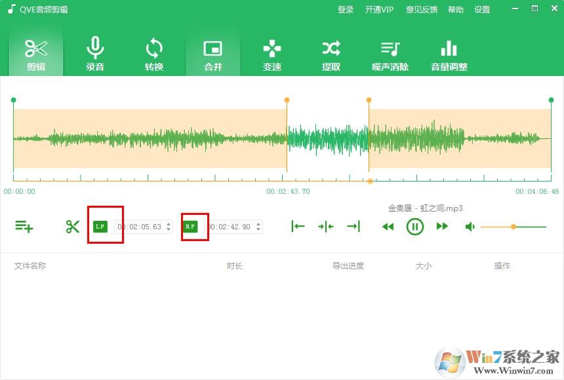Open the 噪声消除 noise removal tool

(x=390, y=54)
